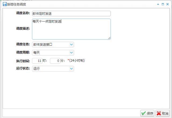The image size is (172, 118).
Task: Click the minute field showing 0
Action: pyautogui.click(x=55, y=61)
